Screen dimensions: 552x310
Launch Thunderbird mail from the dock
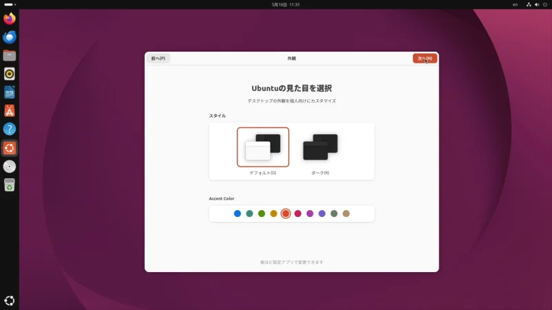(10, 37)
